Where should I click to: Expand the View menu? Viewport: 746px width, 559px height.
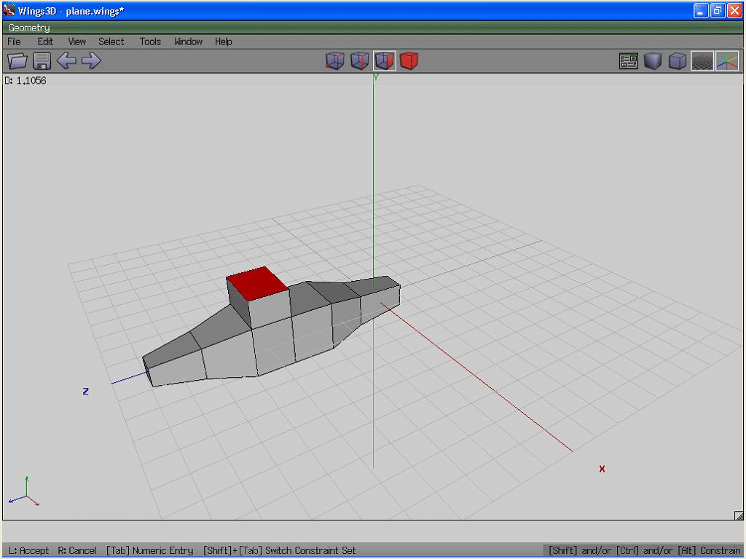(76, 41)
